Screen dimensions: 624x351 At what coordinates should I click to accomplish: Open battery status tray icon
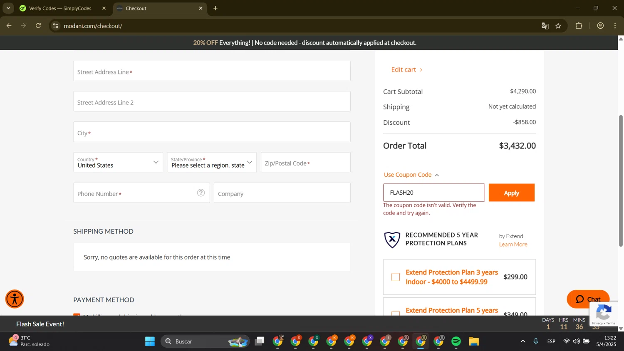coord(586,341)
